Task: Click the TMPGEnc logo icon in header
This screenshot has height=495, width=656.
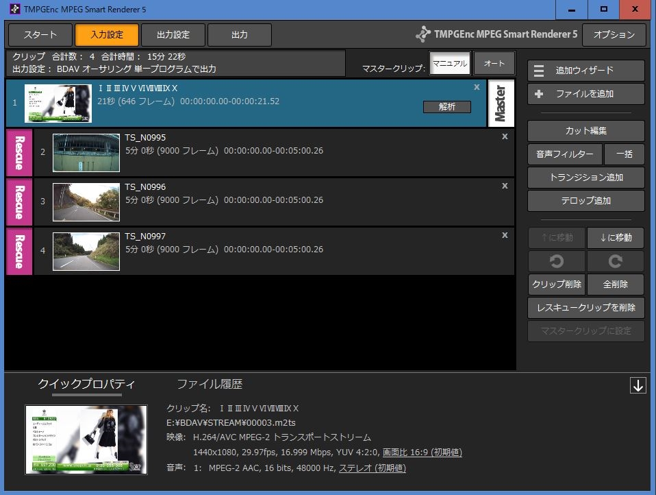Action: [423, 34]
